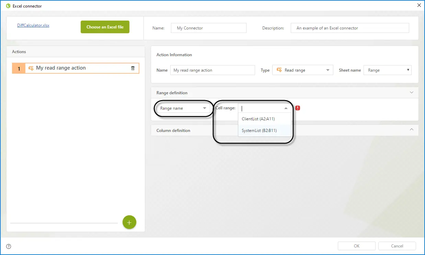Select My read range action in Actions list

tap(76, 68)
